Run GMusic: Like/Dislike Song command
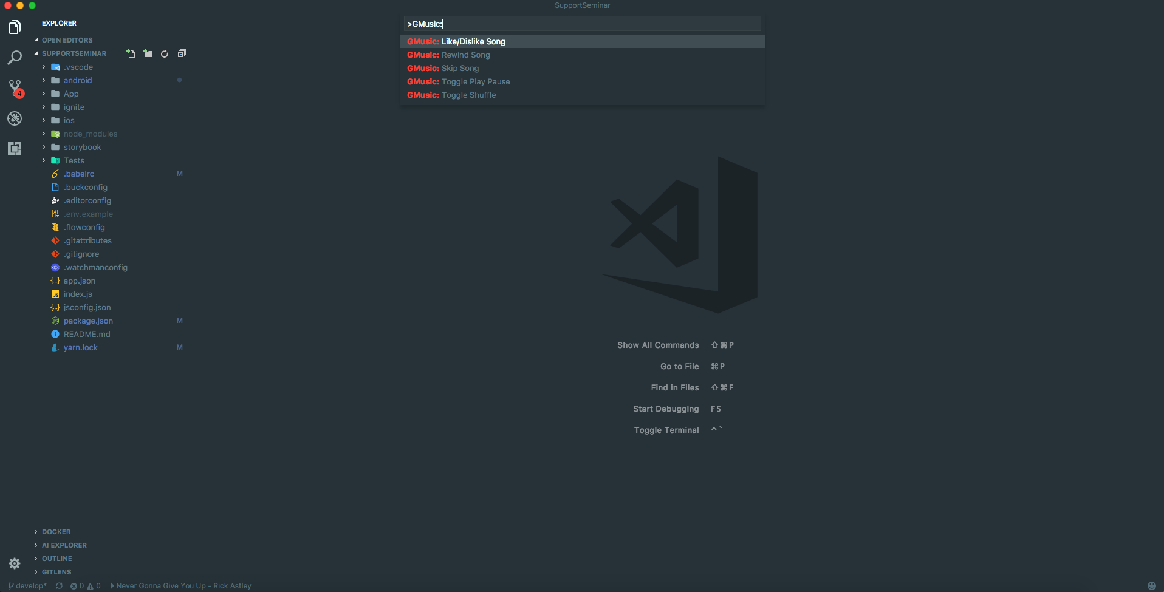The height and width of the screenshot is (592, 1164). pyautogui.click(x=582, y=41)
